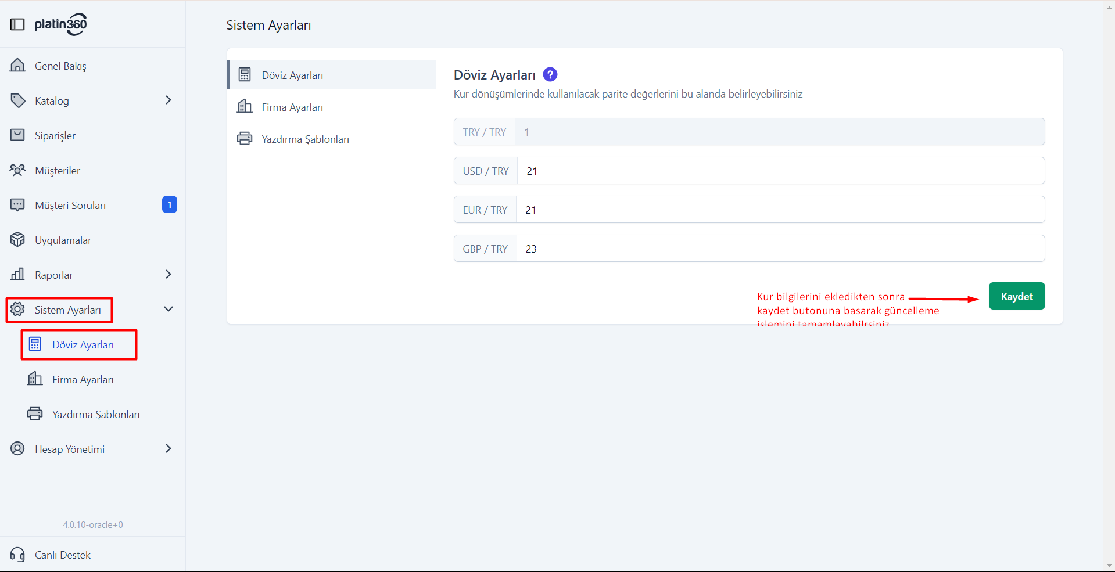Click the sidebar Yazdırma Şablonları printer icon
The height and width of the screenshot is (572, 1115).
(35, 413)
